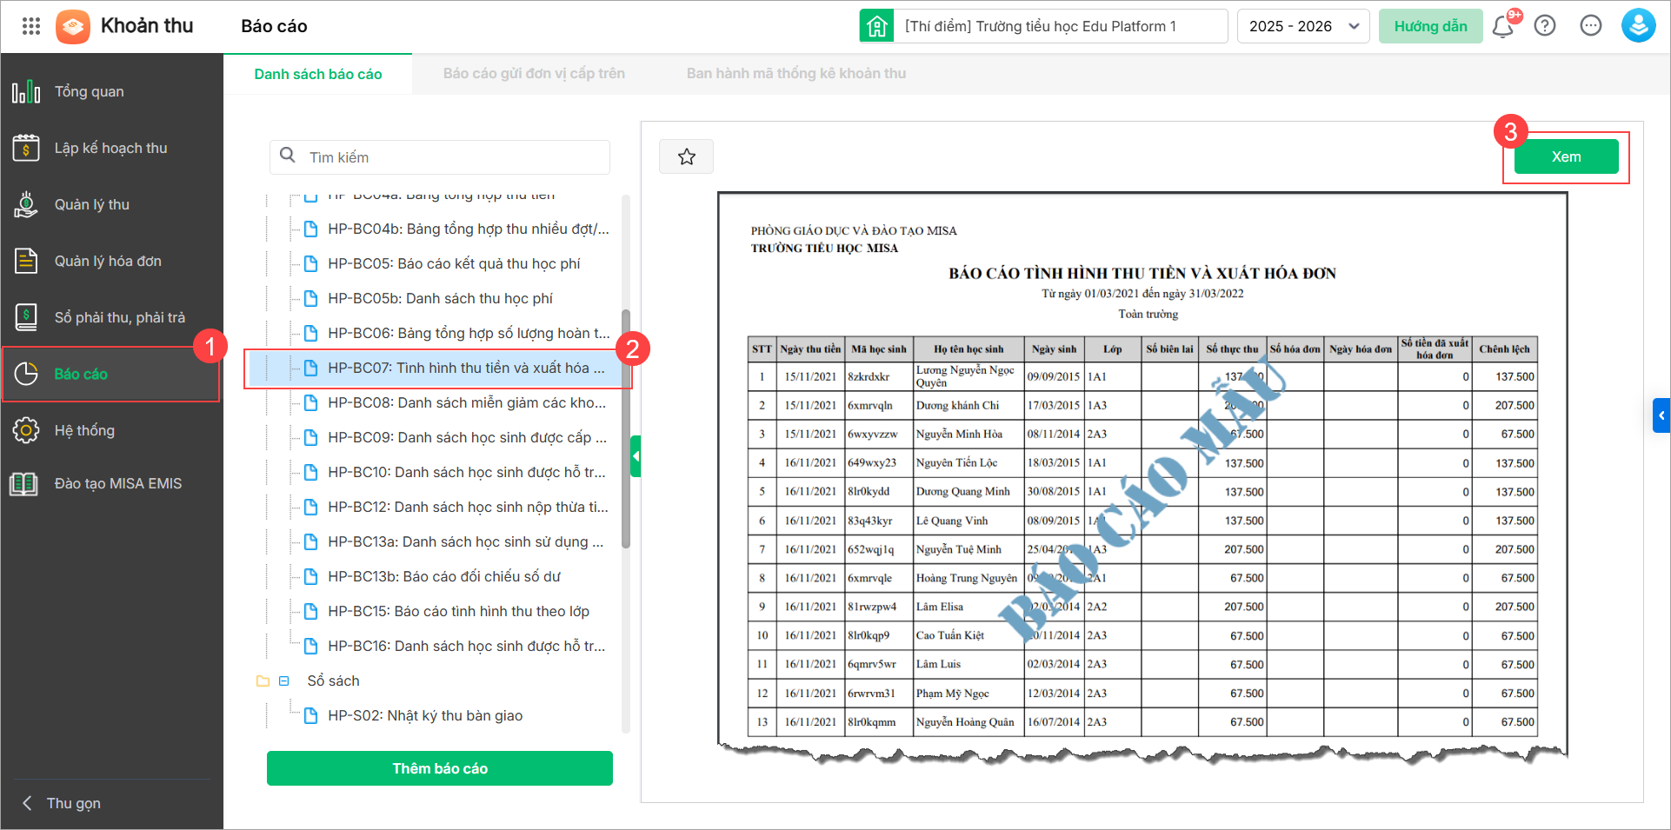Select HP-BC05: Báo cáo kết quả thu học phí
1671x830 pixels.
454,263
